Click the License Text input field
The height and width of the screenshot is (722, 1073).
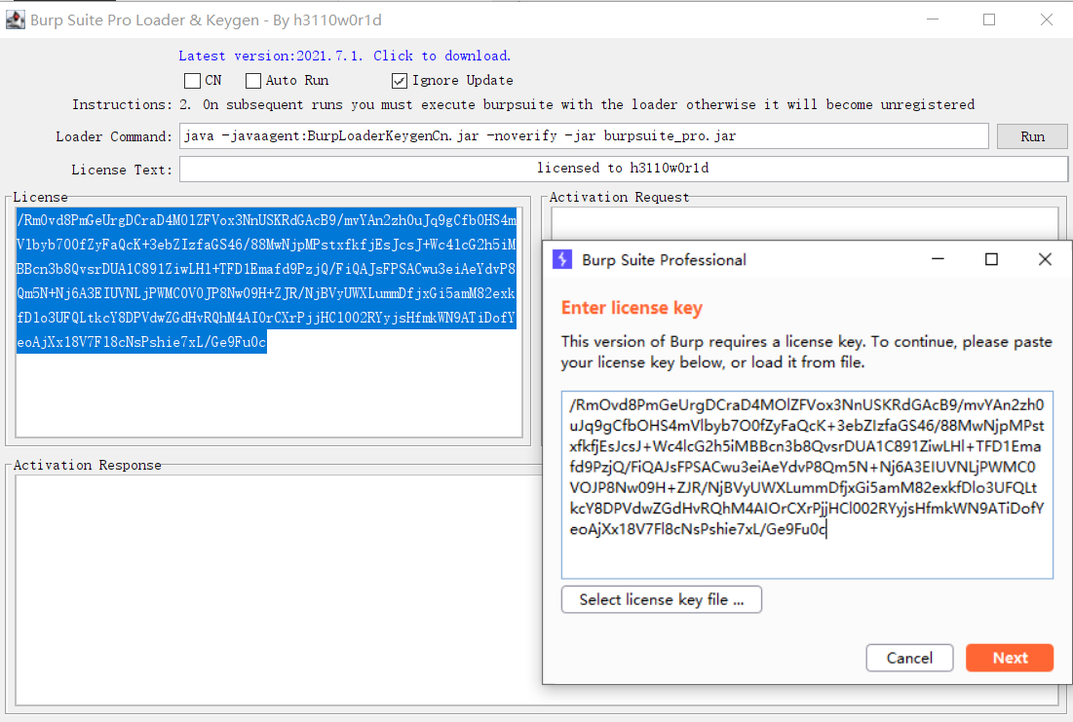click(x=623, y=169)
